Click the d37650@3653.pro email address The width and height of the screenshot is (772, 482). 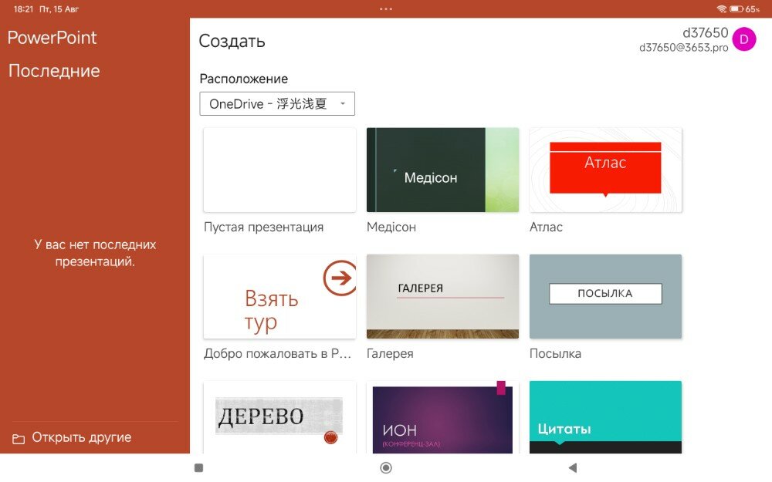pyautogui.click(x=683, y=47)
